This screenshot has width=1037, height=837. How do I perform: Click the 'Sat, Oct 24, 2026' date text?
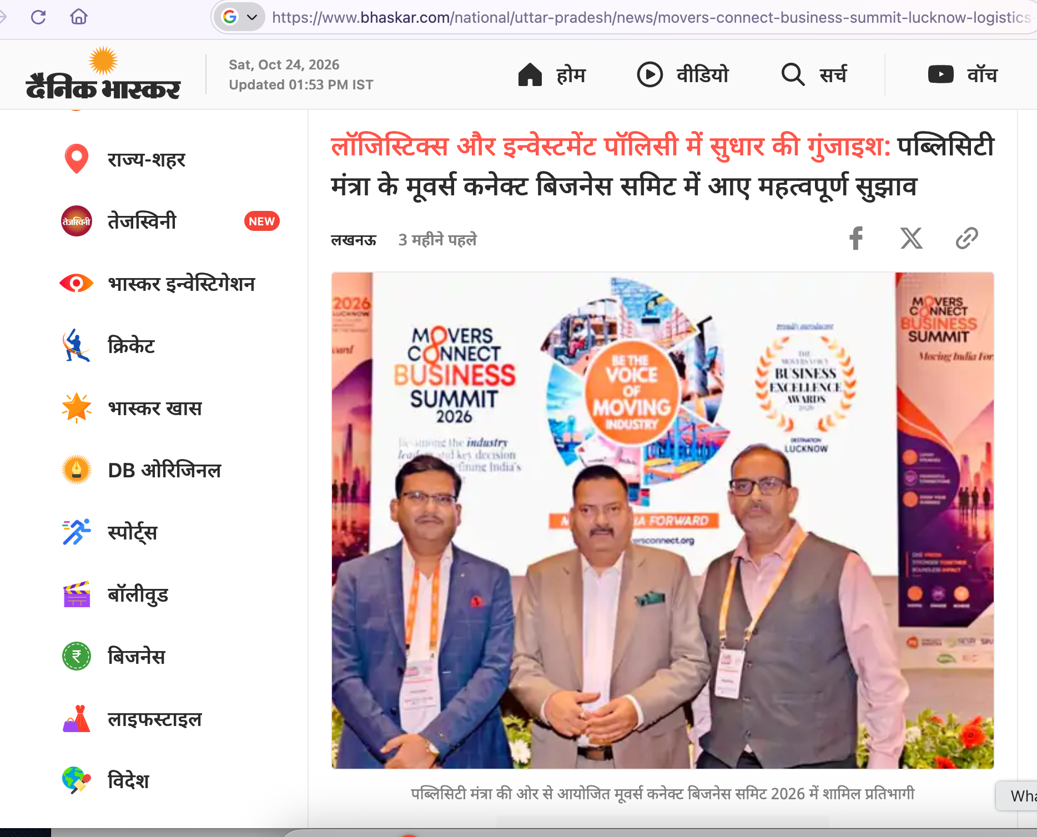(x=284, y=65)
